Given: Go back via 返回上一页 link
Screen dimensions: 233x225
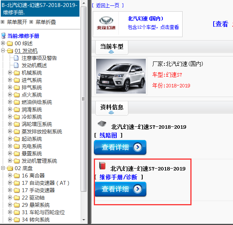Looking at the screenshot, I should (108, 6).
